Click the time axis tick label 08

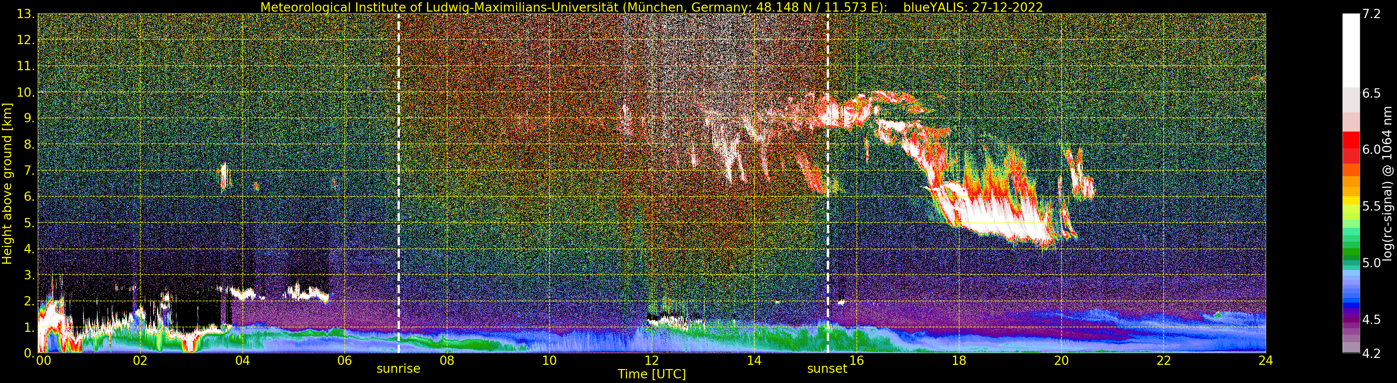tap(447, 360)
